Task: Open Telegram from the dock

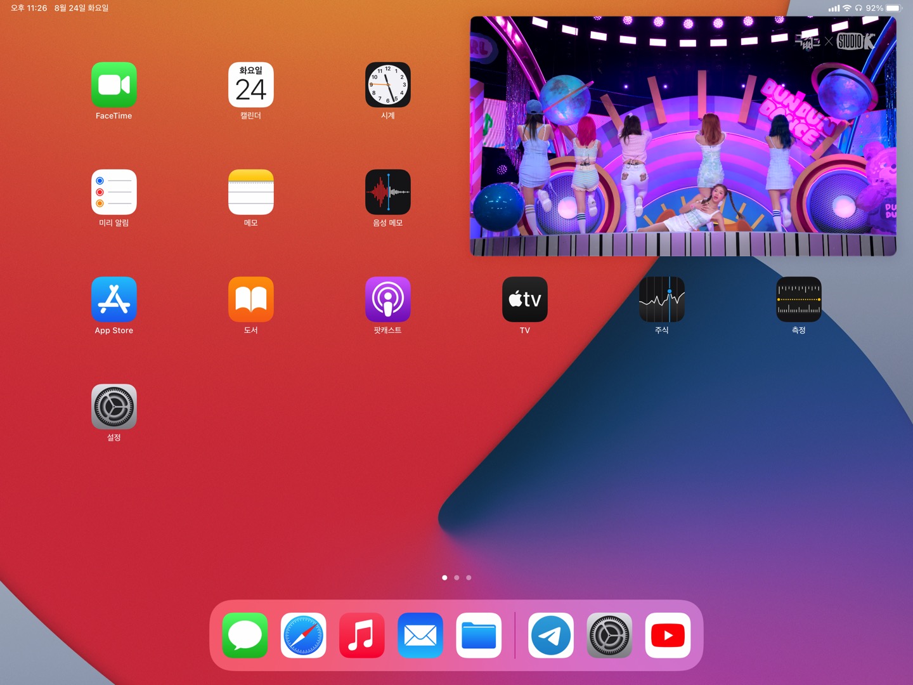Action: coord(551,636)
